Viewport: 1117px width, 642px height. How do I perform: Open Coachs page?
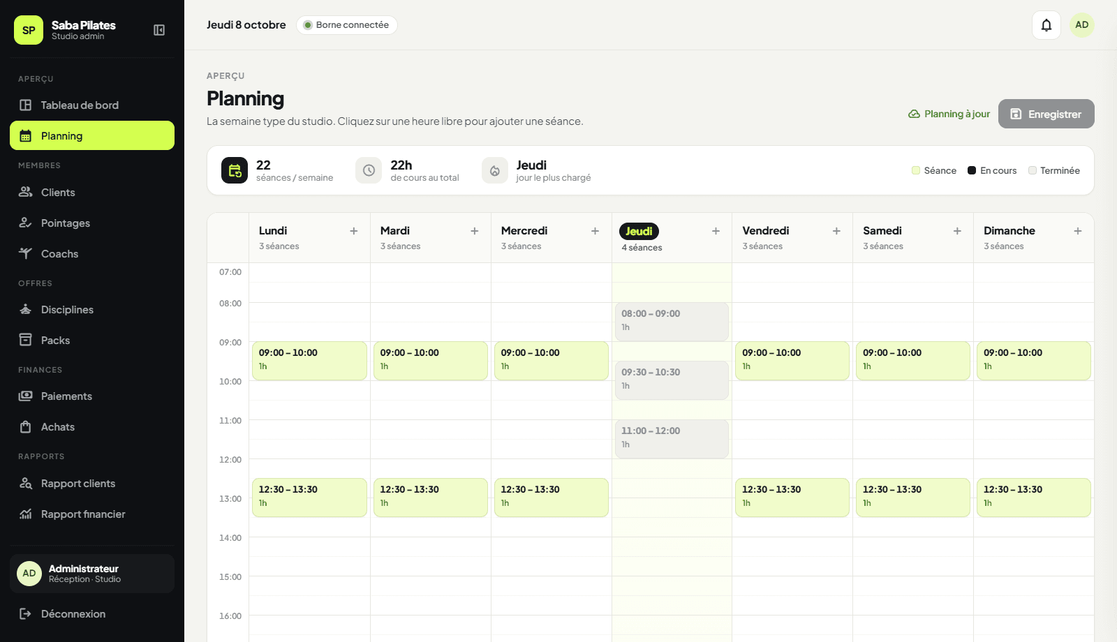(x=92, y=254)
